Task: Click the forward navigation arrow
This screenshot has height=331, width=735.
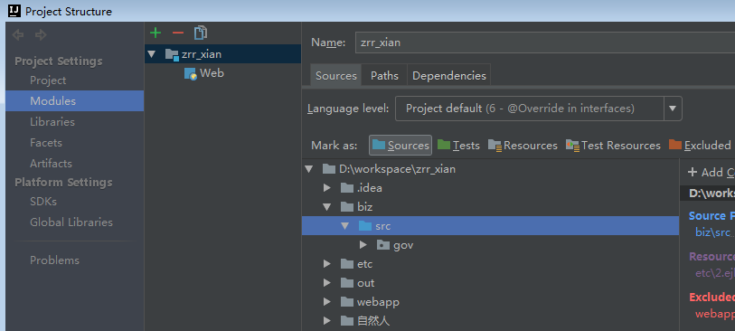Action: [42, 34]
